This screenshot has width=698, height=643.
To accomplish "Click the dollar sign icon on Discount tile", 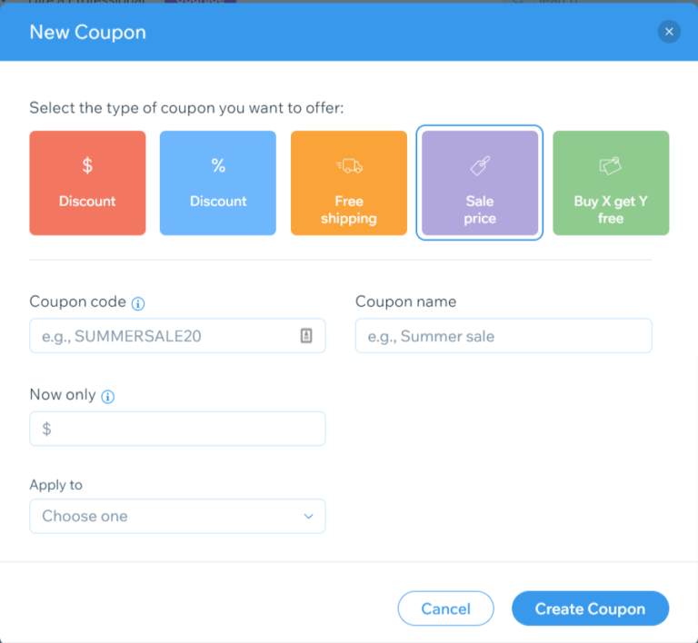I will coord(87,165).
